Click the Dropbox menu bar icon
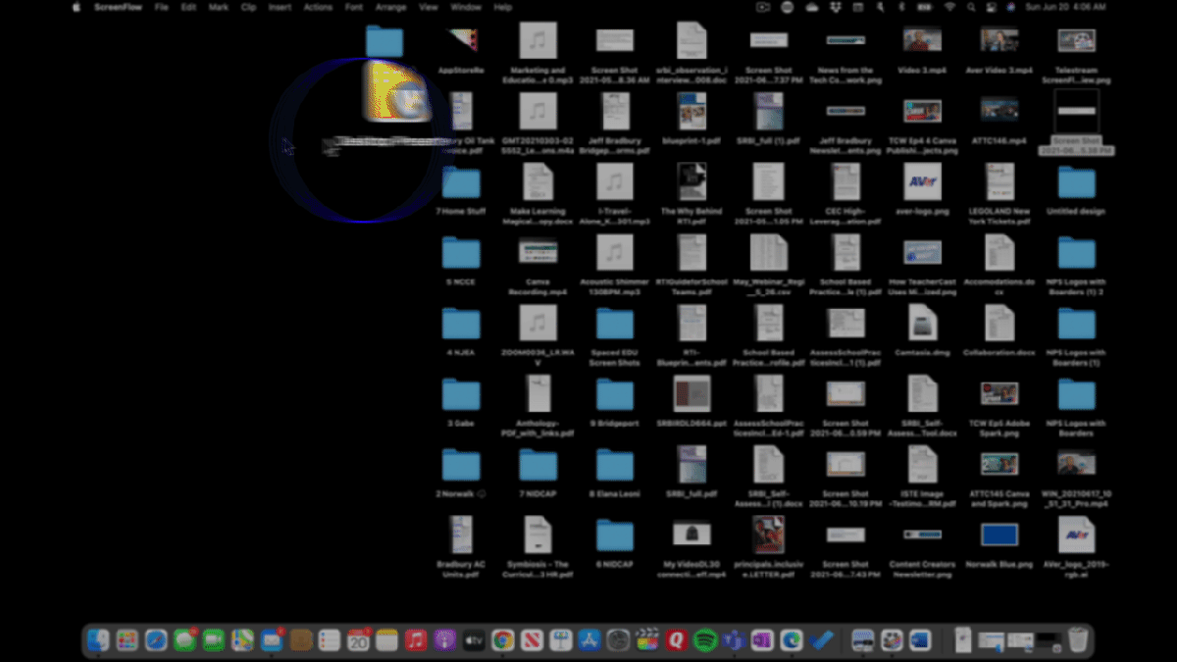 point(835,7)
